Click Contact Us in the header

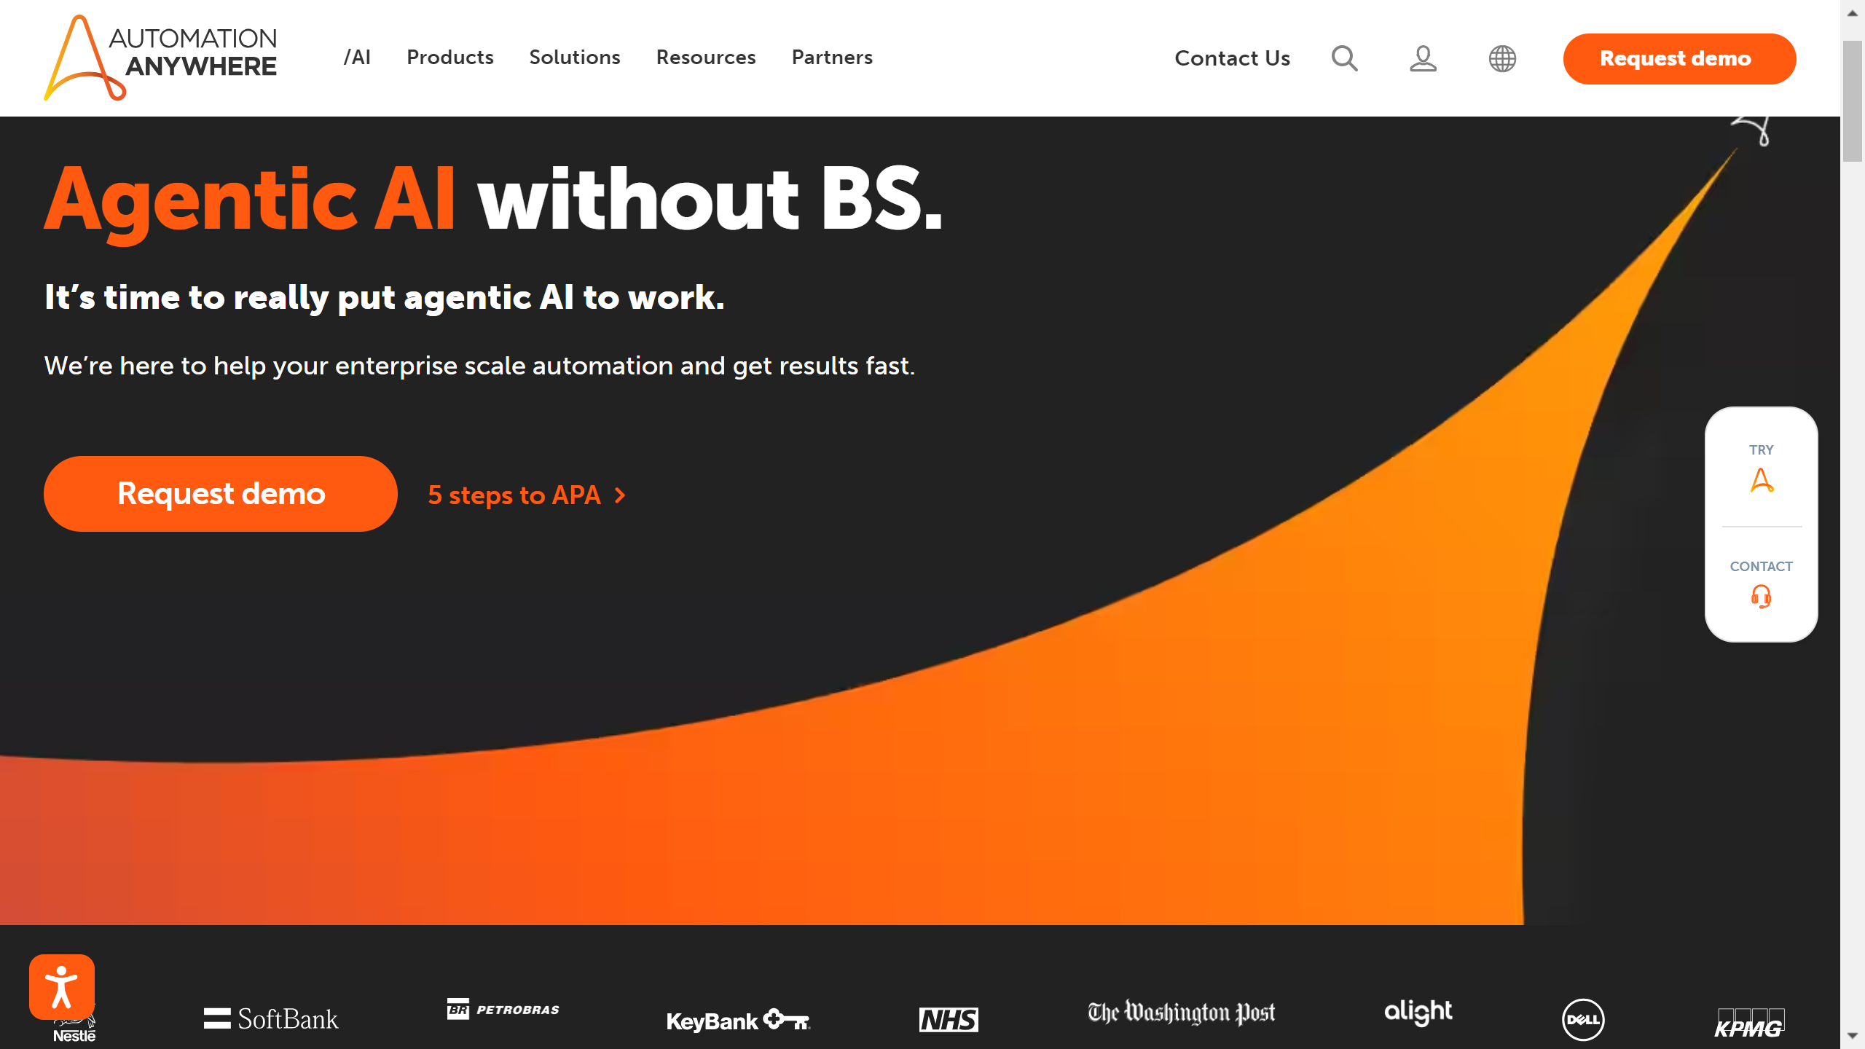point(1231,58)
